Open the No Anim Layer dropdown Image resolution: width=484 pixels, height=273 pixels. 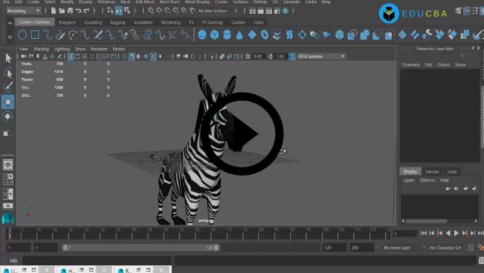[399, 248]
